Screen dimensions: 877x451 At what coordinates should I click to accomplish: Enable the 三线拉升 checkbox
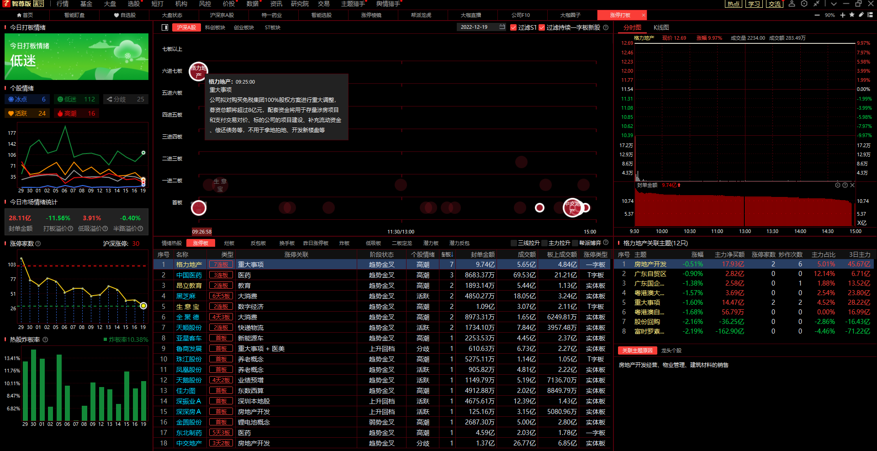pos(514,243)
